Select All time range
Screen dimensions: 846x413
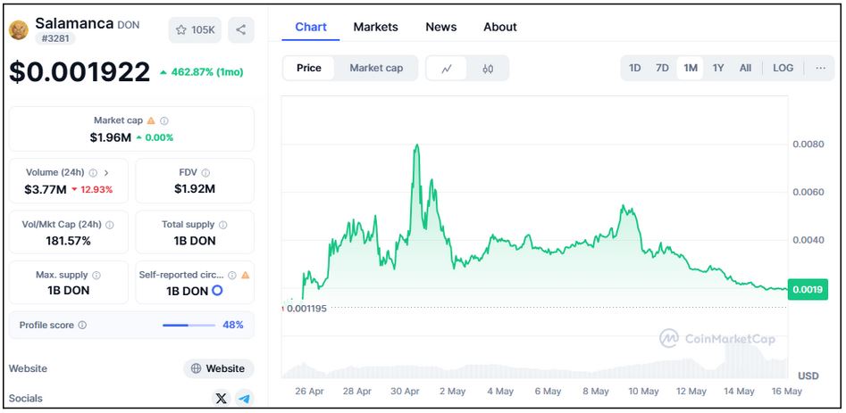(745, 68)
